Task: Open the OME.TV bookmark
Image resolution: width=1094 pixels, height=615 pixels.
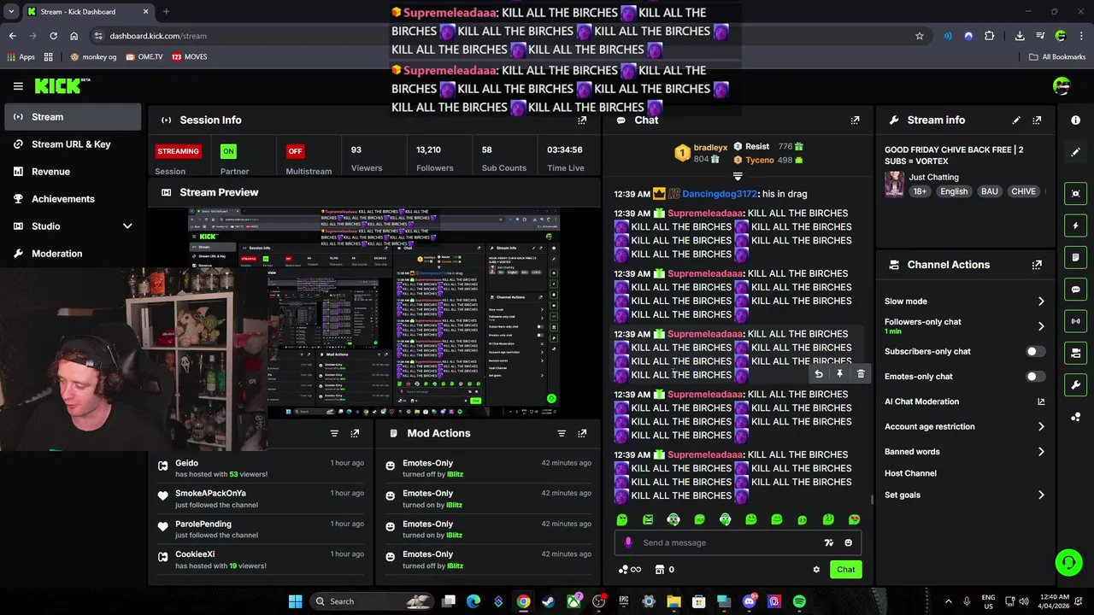Action: (x=144, y=57)
